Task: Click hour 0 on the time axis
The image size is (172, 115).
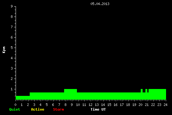Action: (x=16, y=105)
